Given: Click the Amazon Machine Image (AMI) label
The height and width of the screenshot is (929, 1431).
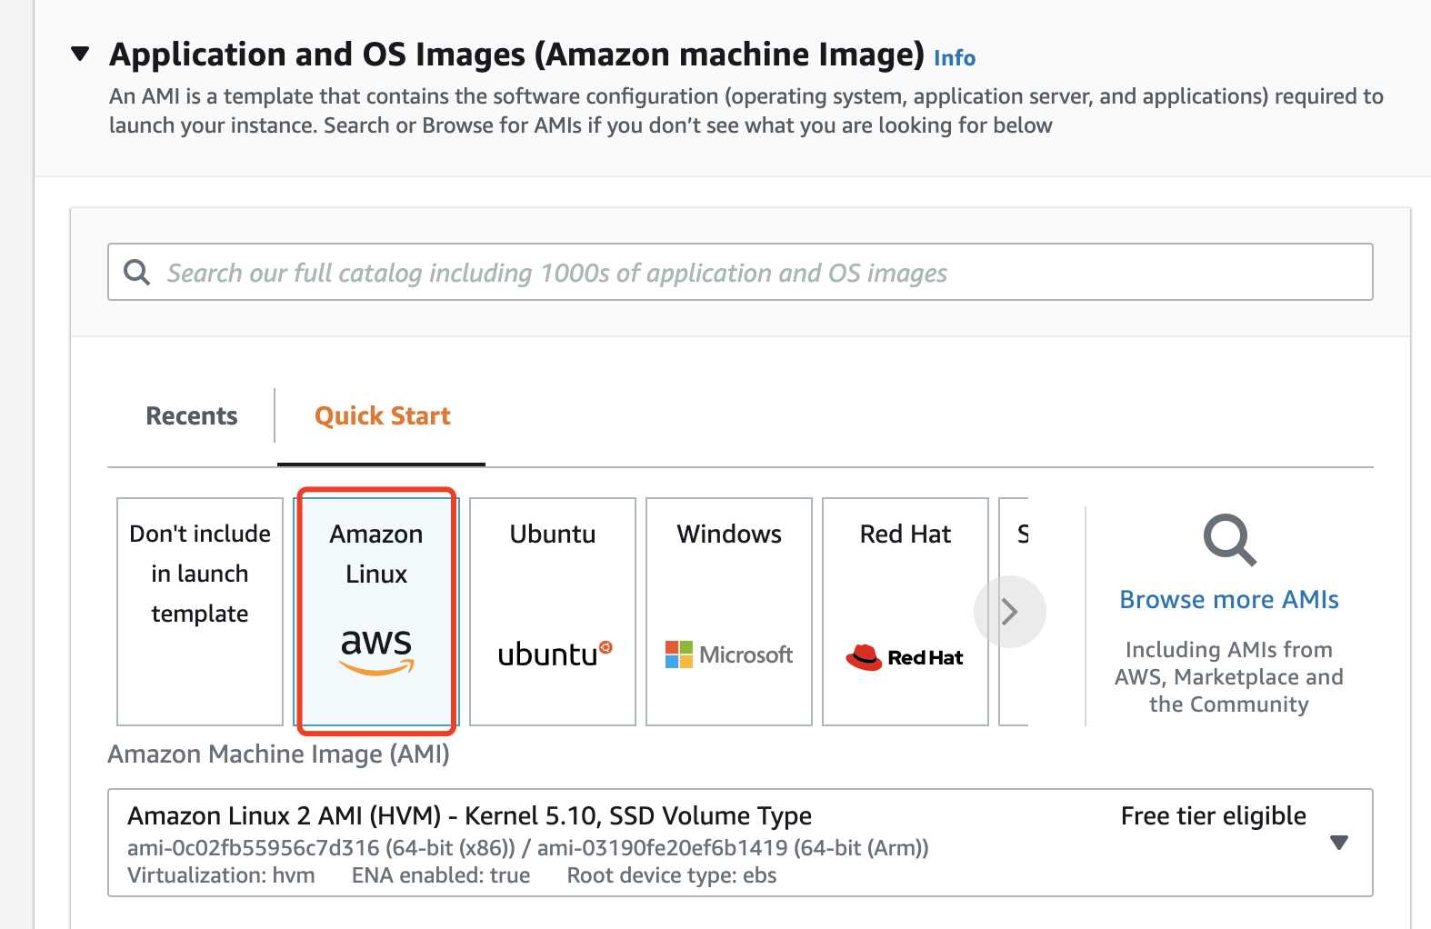Looking at the screenshot, I should [x=279, y=754].
